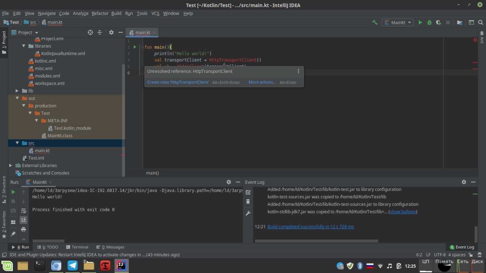
Task: Click show balloon link in Event Log
Action: (403, 212)
